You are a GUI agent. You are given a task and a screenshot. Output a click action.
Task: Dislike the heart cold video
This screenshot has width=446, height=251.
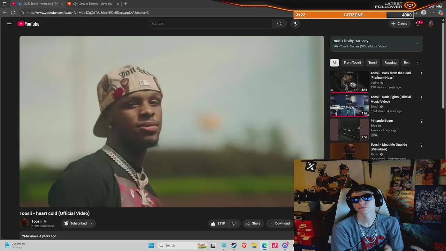[234, 223]
